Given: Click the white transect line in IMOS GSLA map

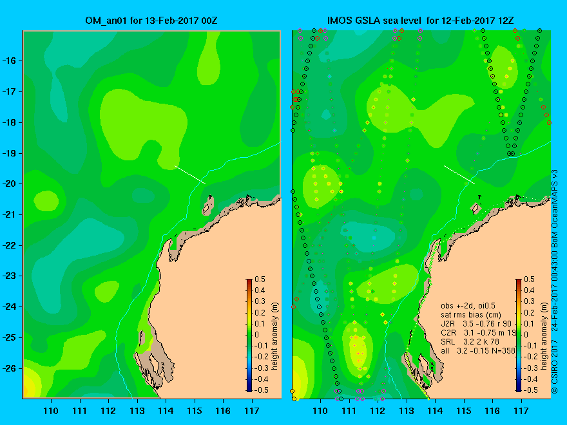Looking at the screenshot, I should coord(459,175).
